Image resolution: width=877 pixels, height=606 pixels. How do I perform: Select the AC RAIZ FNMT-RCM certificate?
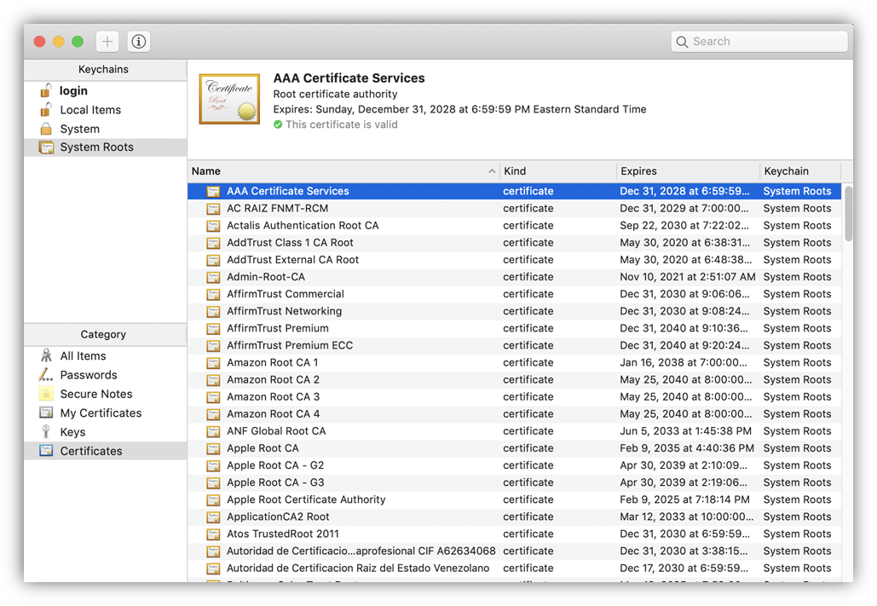[514, 208]
